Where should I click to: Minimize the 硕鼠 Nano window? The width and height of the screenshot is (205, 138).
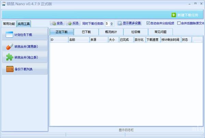tap(190, 4)
